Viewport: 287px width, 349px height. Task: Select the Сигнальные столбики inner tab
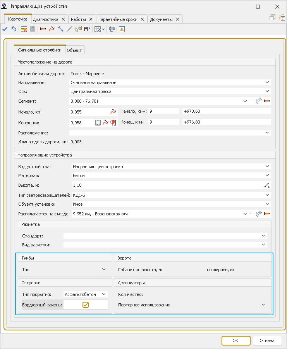click(x=40, y=50)
